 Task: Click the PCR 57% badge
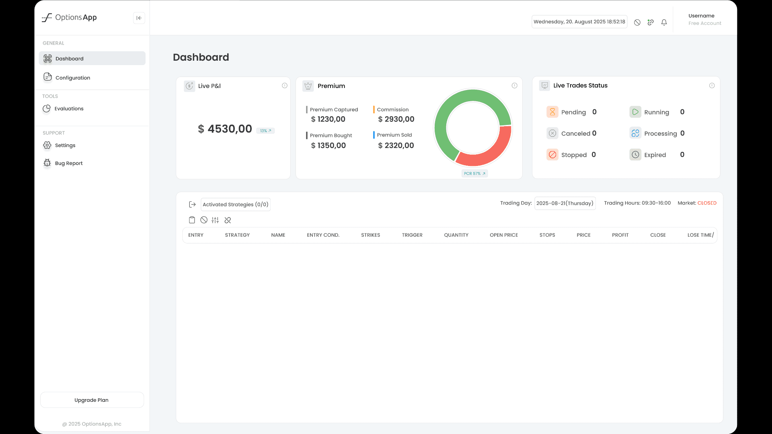tap(474, 174)
